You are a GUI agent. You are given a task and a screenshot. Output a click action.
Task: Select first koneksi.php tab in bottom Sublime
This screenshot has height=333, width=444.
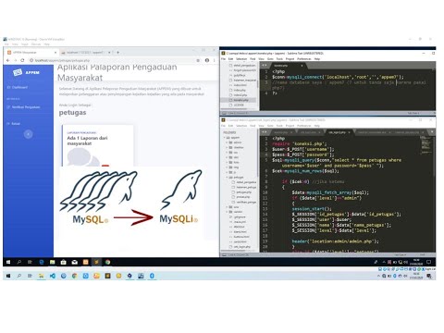point(281,132)
